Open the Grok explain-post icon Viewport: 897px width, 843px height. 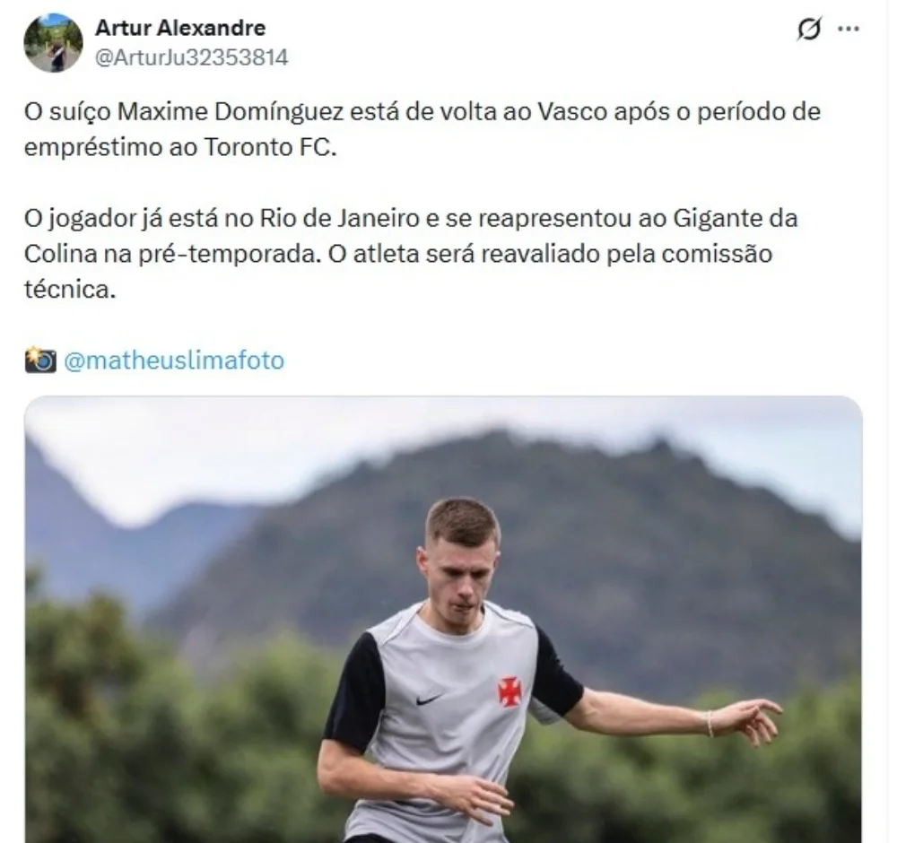coord(809,28)
